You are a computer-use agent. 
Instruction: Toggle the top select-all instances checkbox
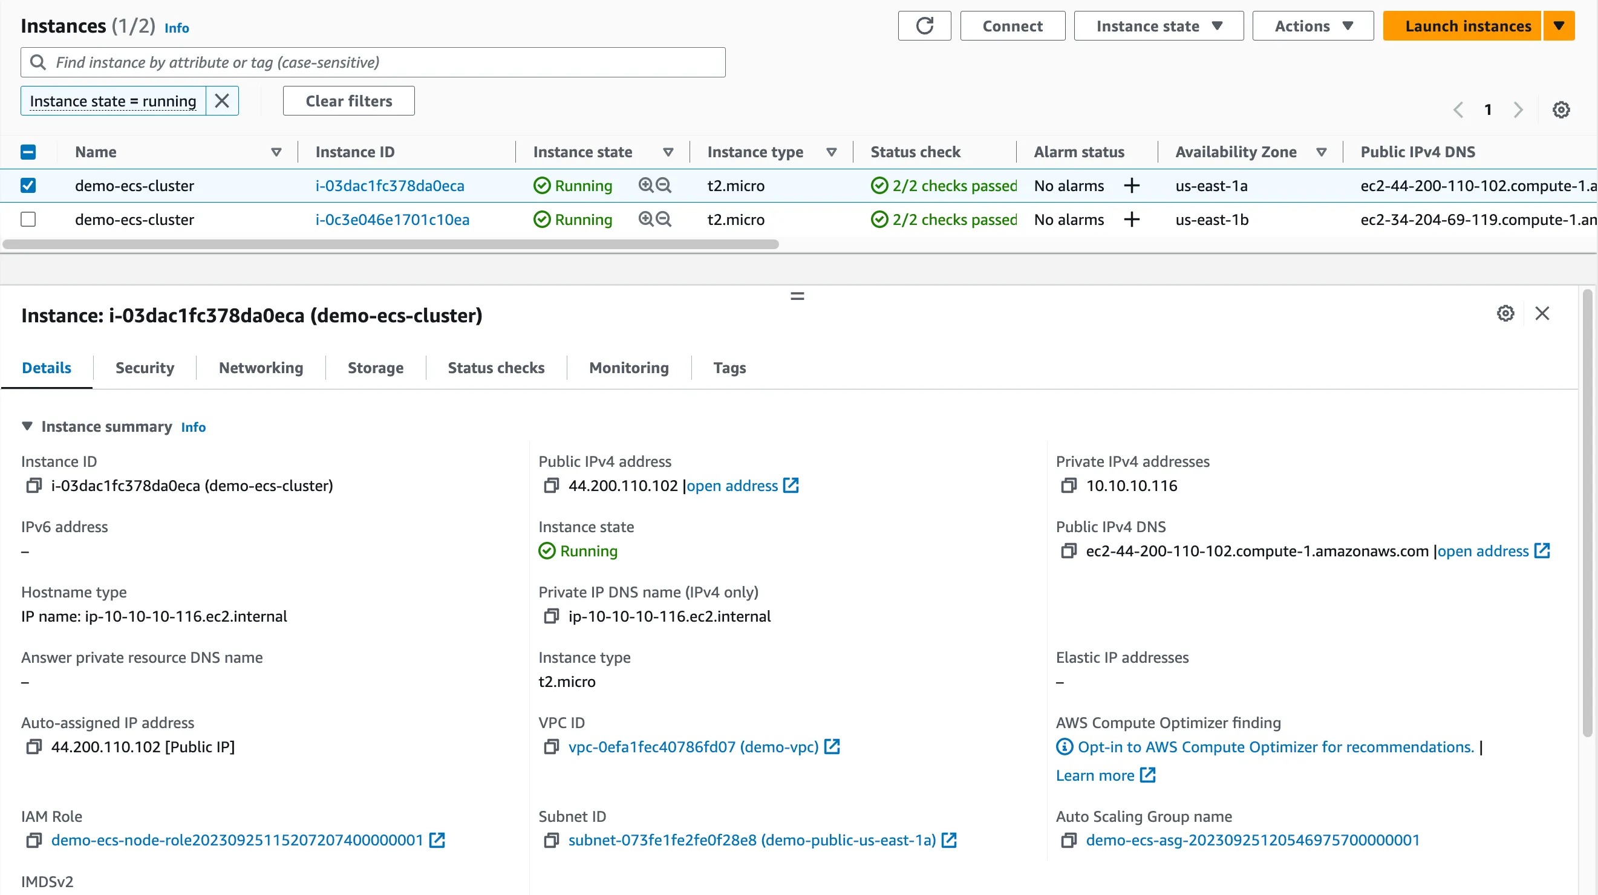click(28, 151)
